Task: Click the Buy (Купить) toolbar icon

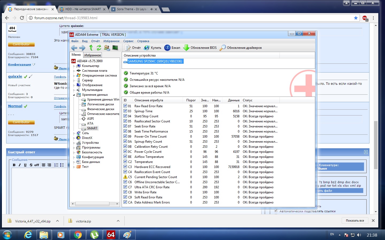Action: [x=147, y=48]
